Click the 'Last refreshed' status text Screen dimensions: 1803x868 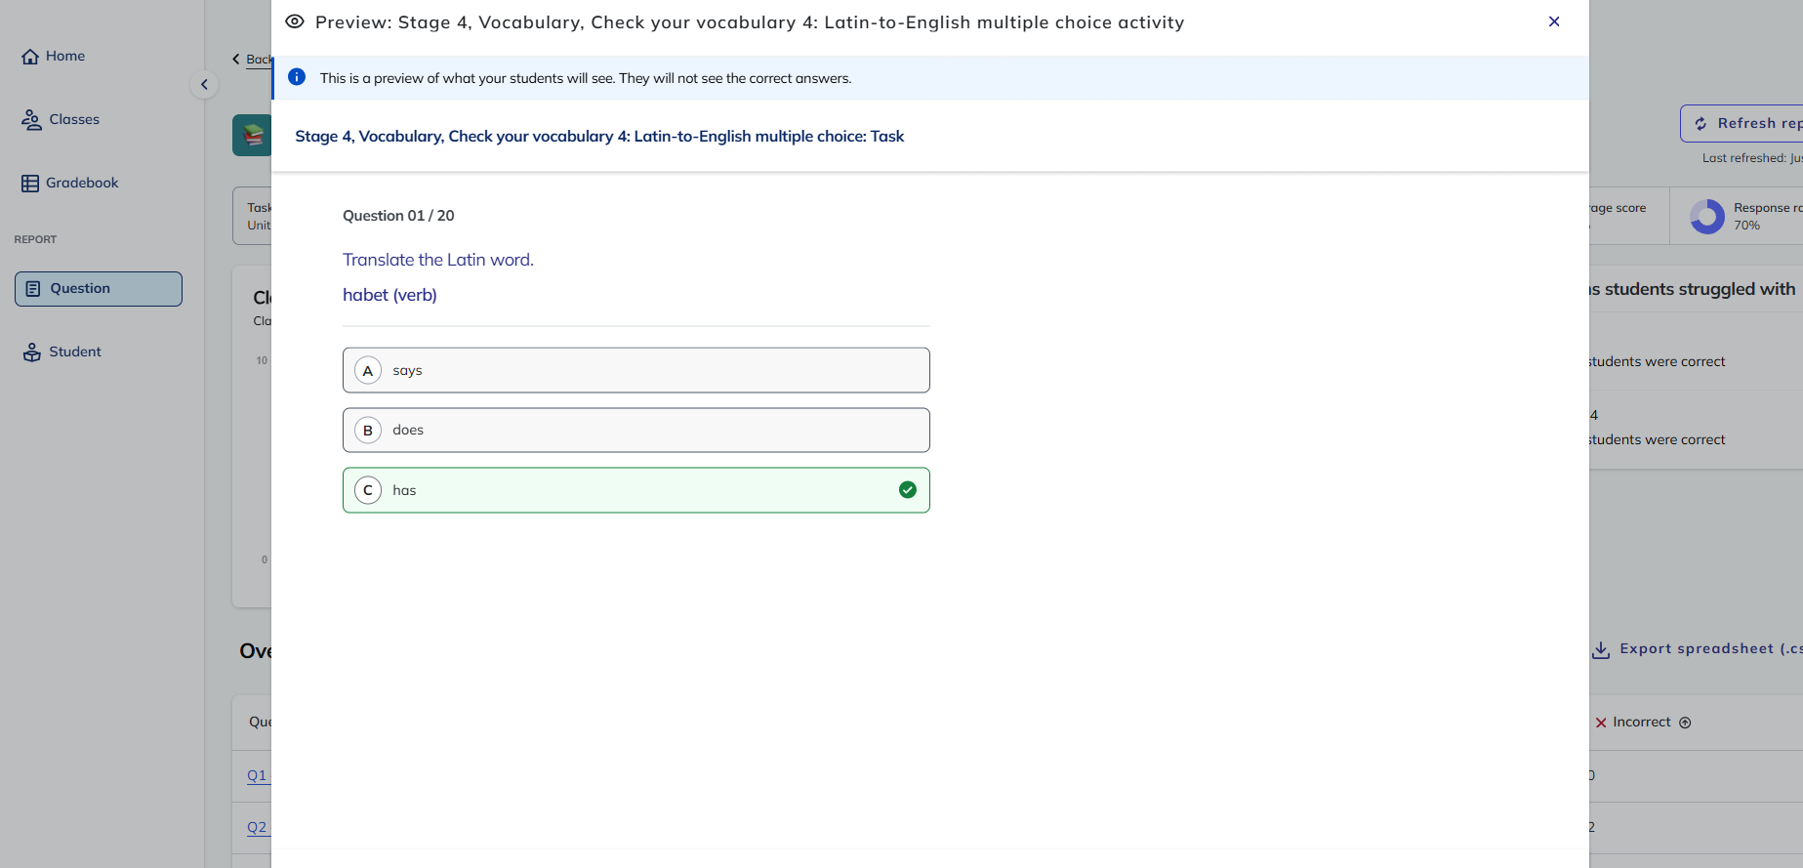coord(1752,158)
